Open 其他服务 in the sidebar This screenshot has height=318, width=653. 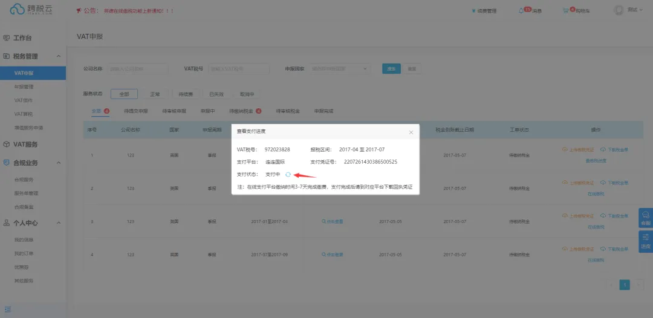tap(24, 281)
